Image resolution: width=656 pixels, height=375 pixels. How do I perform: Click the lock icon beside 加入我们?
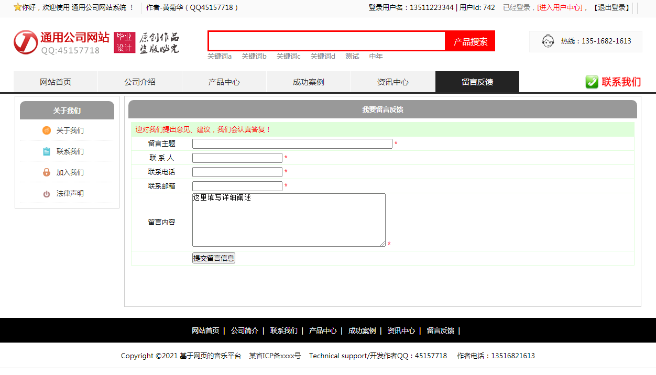47,172
